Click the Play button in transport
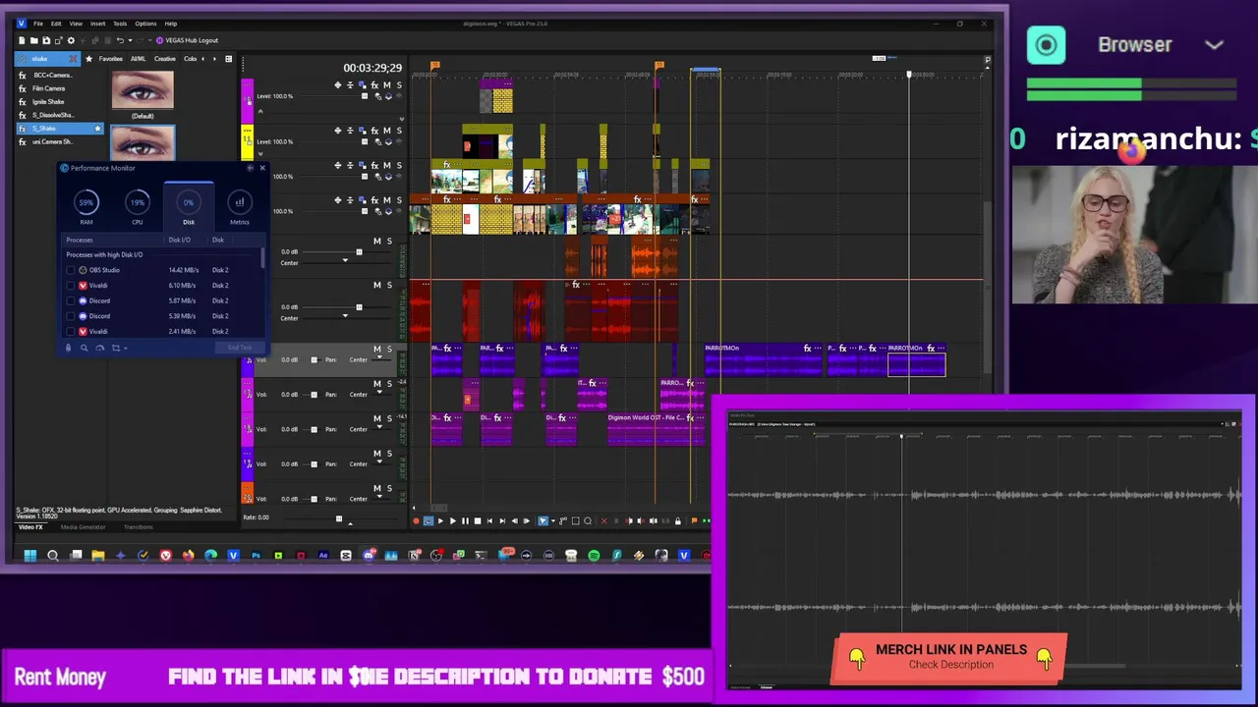 [x=453, y=521]
